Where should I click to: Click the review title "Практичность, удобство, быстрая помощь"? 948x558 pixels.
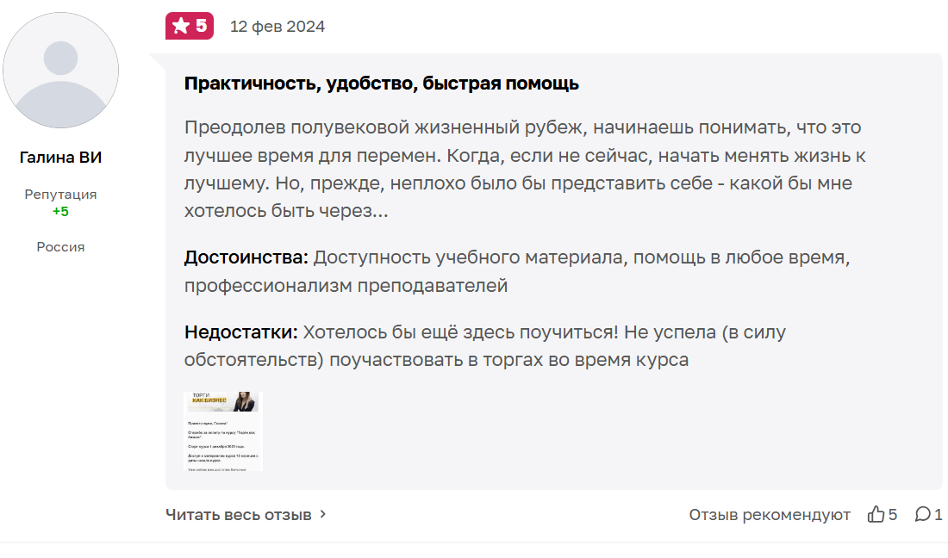(381, 84)
